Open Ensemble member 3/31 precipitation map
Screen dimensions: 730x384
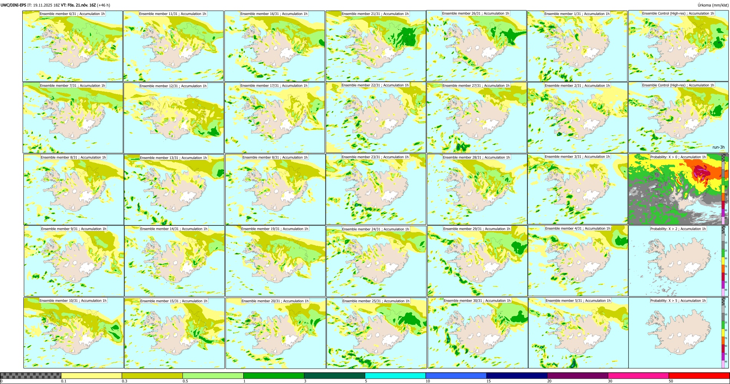pos(578,189)
